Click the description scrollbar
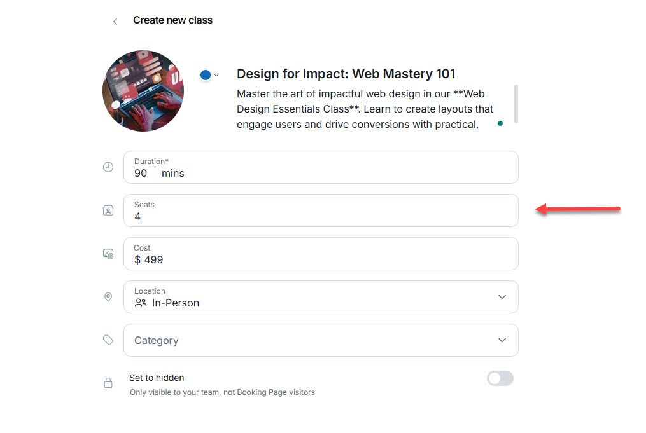 coord(516,104)
